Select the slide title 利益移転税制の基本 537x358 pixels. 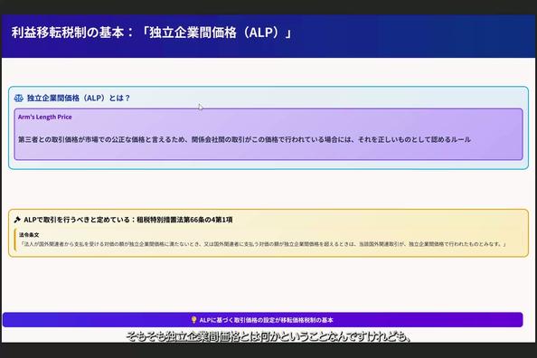pyautogui.click(x=151, y=33)
